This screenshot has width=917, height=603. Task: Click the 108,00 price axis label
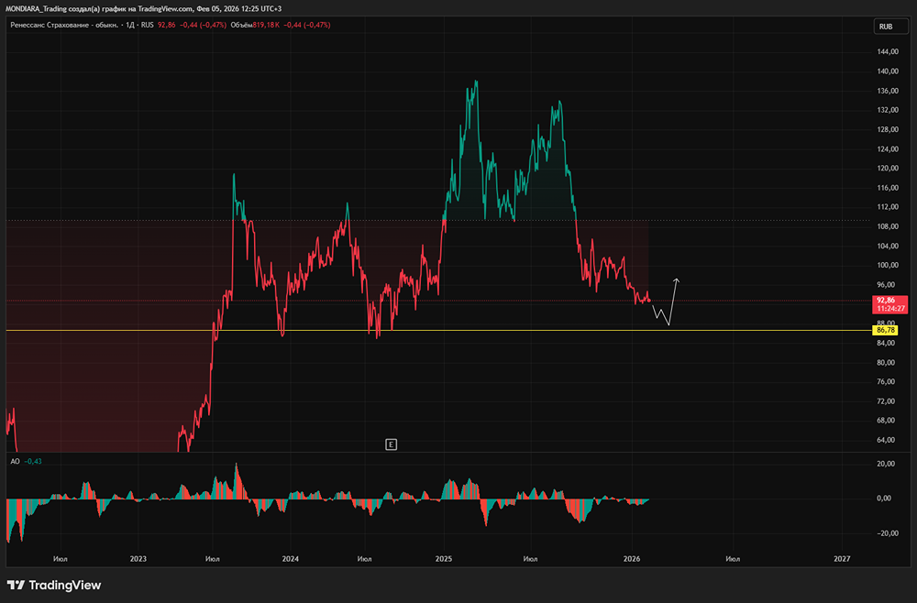point(888,226)
